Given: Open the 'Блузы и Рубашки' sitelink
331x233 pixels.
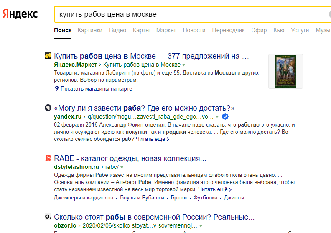Looking at the screenshot, I should click(142, 198).
